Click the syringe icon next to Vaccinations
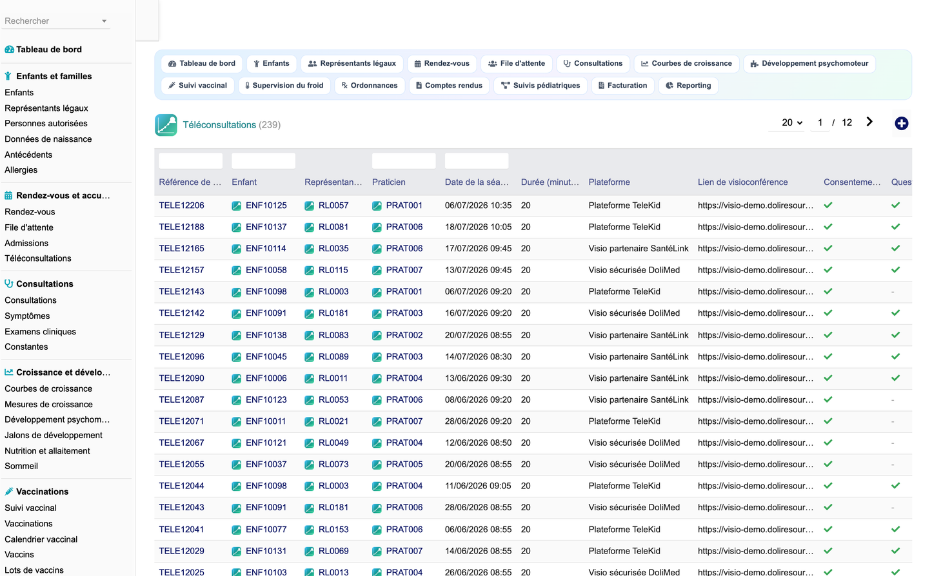 pos(9,492)
